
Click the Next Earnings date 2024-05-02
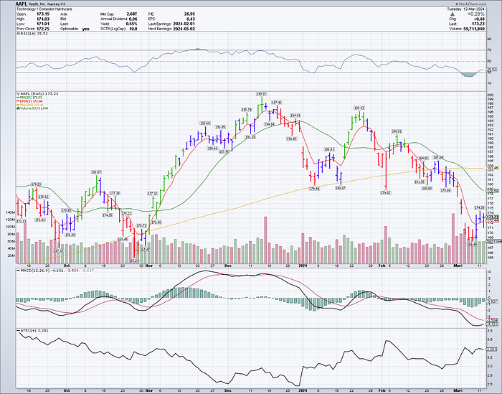coord(184,29)
